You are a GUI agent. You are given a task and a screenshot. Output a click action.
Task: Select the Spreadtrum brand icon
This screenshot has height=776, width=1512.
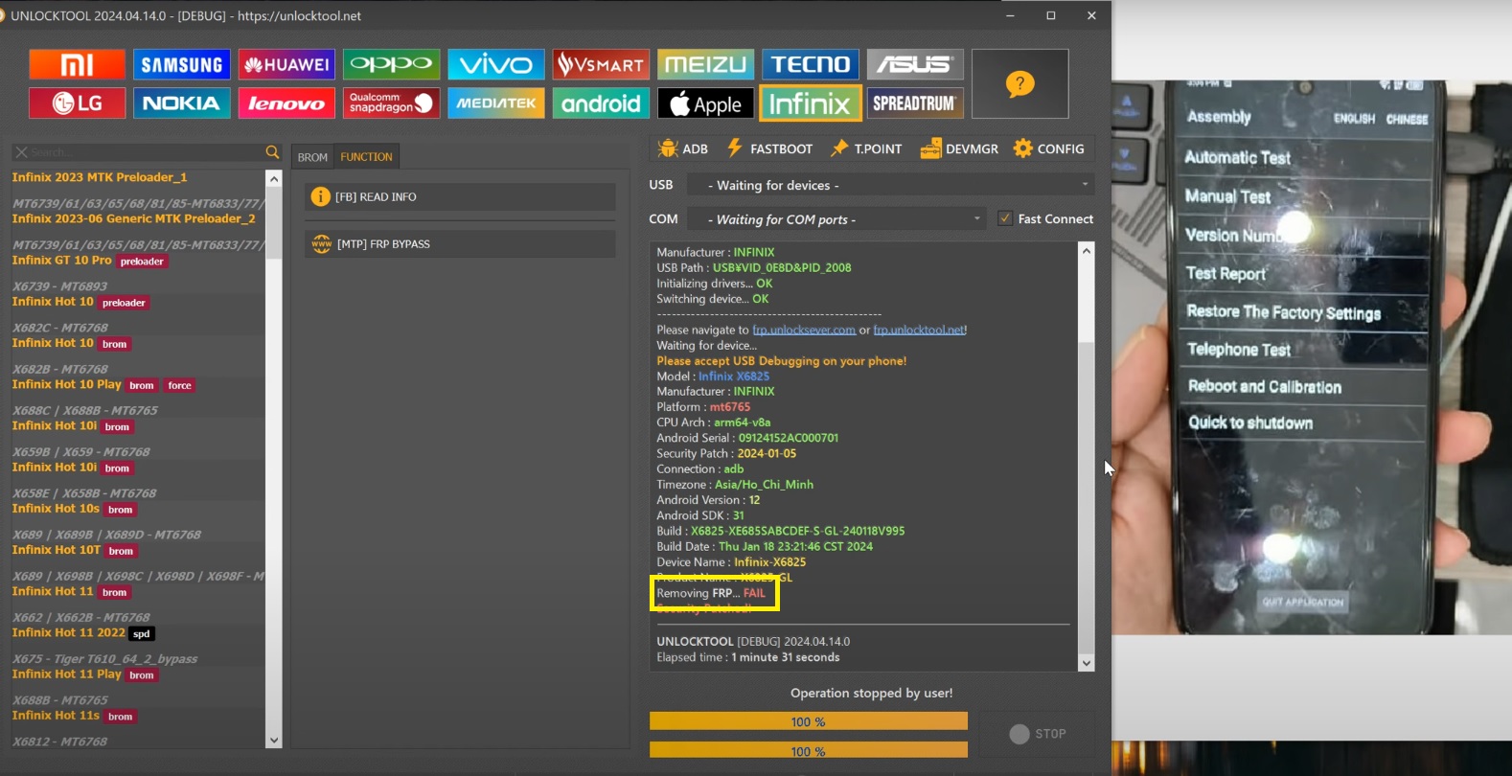click(915, 103)
